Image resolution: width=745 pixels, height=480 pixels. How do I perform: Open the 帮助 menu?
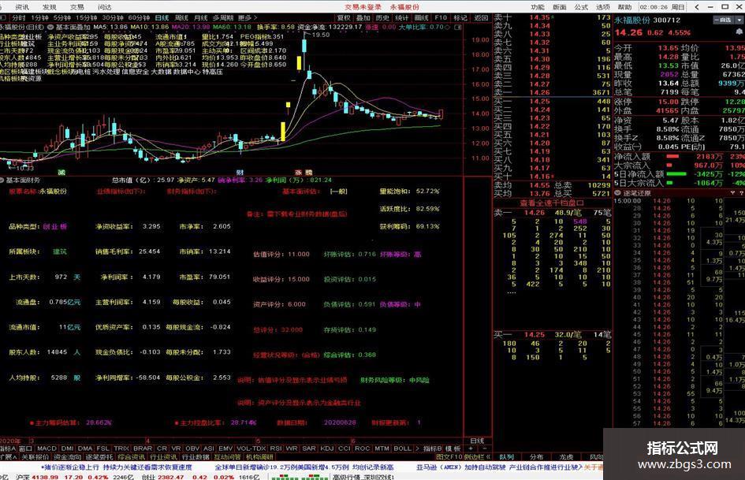coord(625,6)
